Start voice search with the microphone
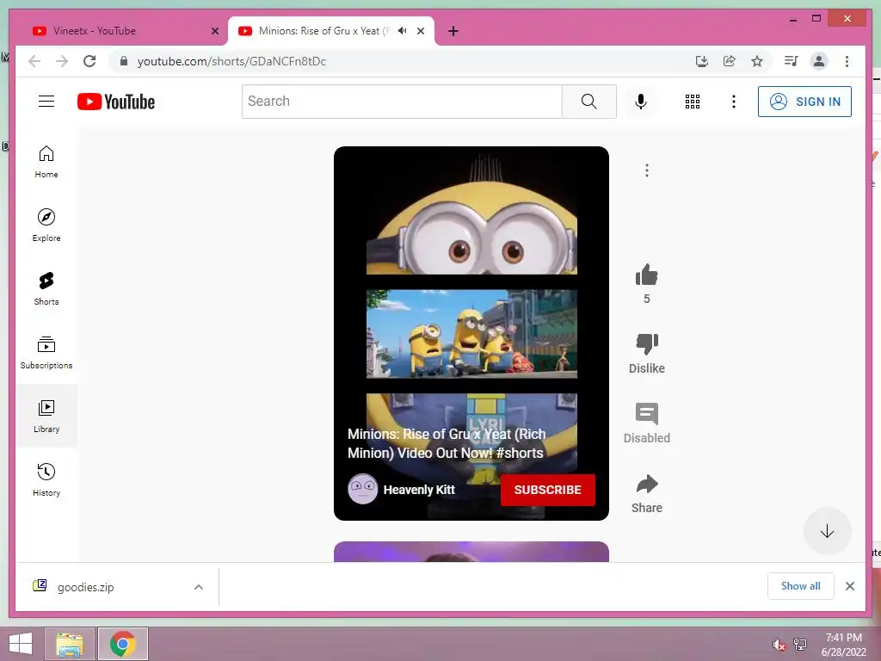The image size is (881, 661). (x=640, y=102)
